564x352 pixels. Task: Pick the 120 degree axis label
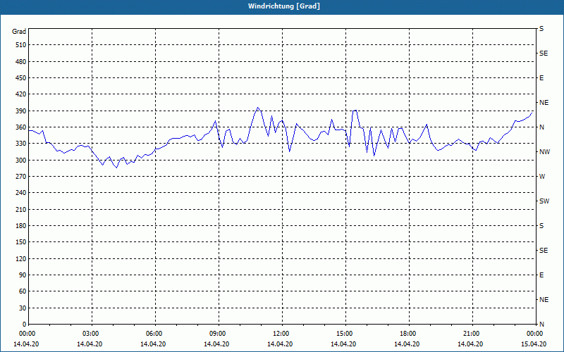[x=21, y=258]
